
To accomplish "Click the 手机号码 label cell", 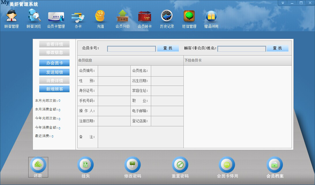I will (88, 101).
